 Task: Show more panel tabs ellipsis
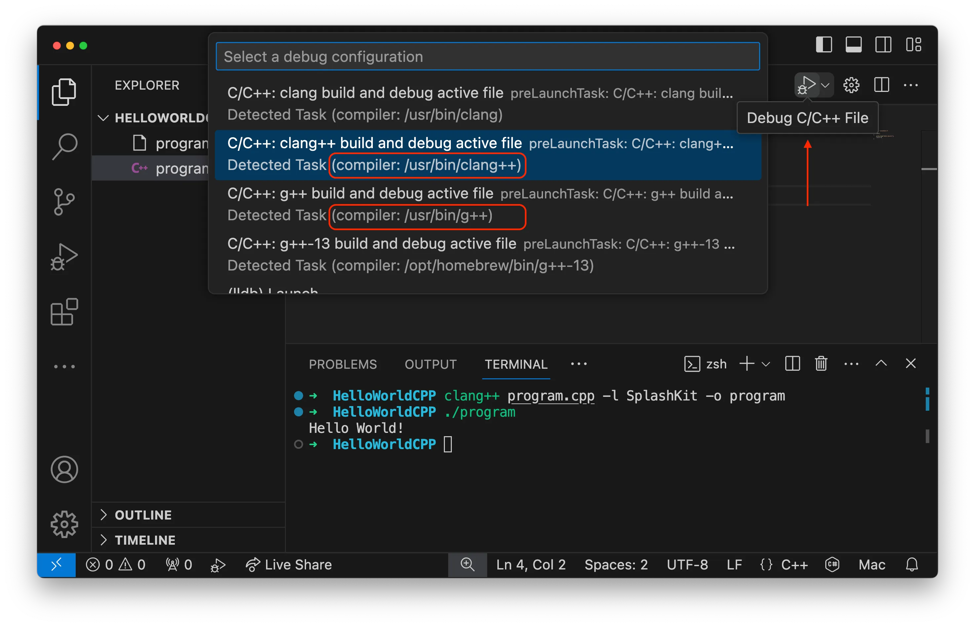(x=578, y=364)
